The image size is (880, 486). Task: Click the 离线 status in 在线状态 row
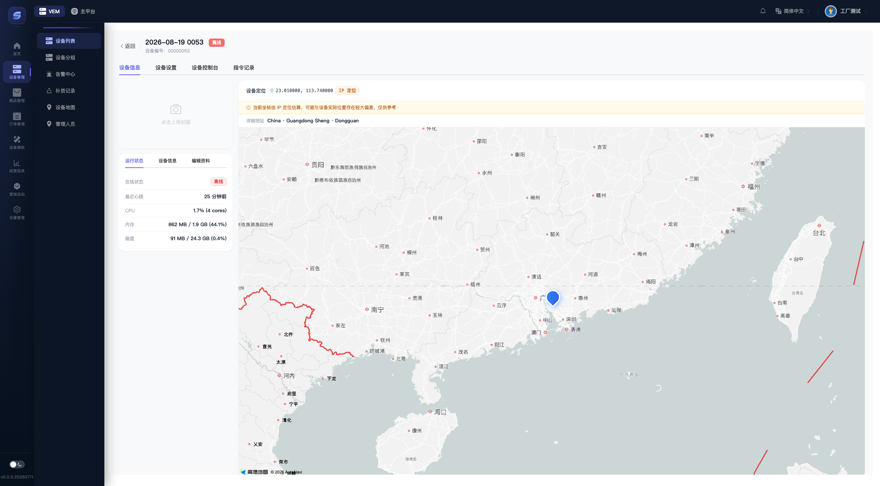point(219,182)
